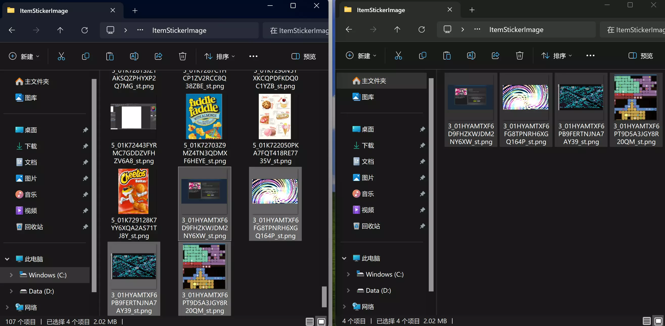665x326 pixels.
Task: Toggle the Preview pane in left window
Action: [x=304, y=56]
